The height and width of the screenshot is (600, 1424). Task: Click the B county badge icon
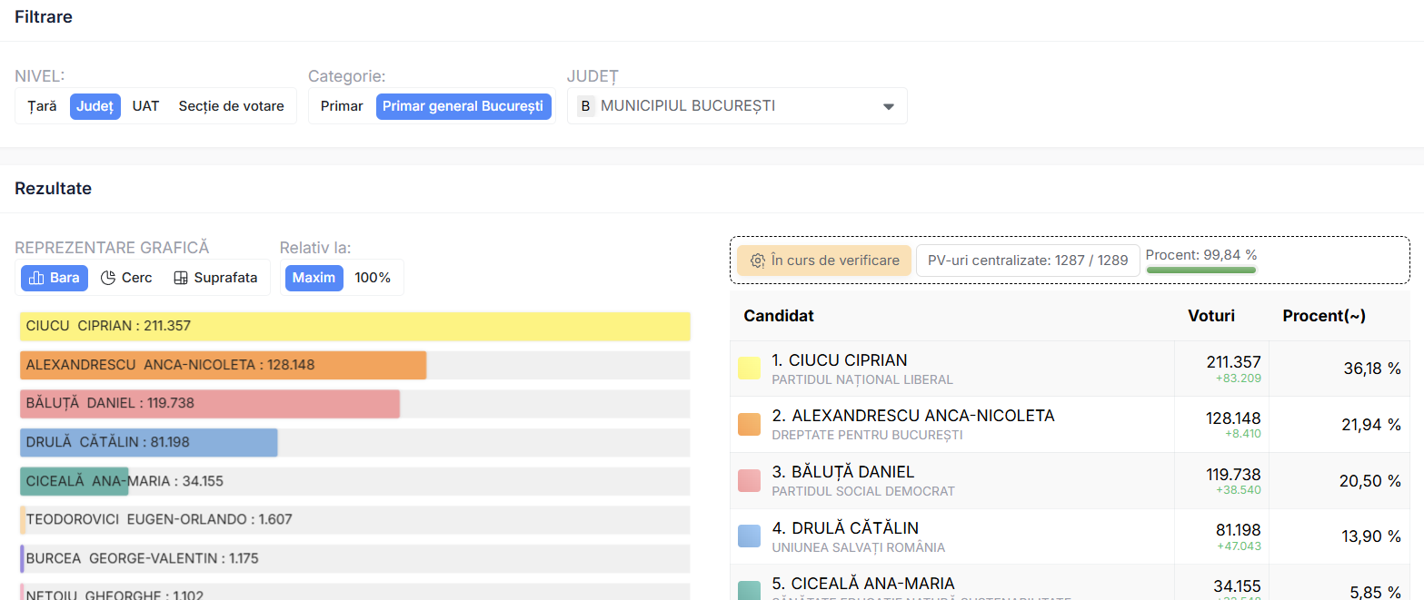click(585, 106)
